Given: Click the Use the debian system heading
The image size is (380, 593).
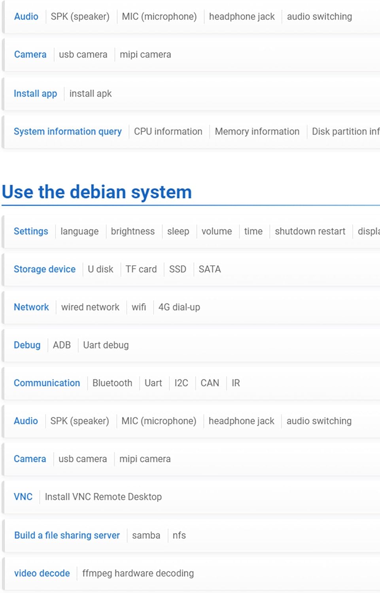Looking at the screenshot, I should click(97, 192).
